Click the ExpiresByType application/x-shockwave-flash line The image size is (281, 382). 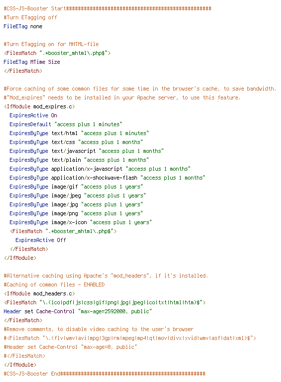click(107, 178)
